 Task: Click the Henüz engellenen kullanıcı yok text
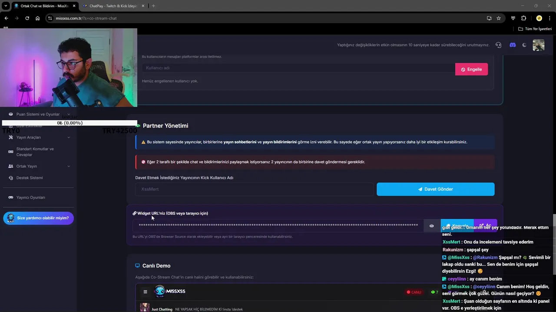coord(170,81)
